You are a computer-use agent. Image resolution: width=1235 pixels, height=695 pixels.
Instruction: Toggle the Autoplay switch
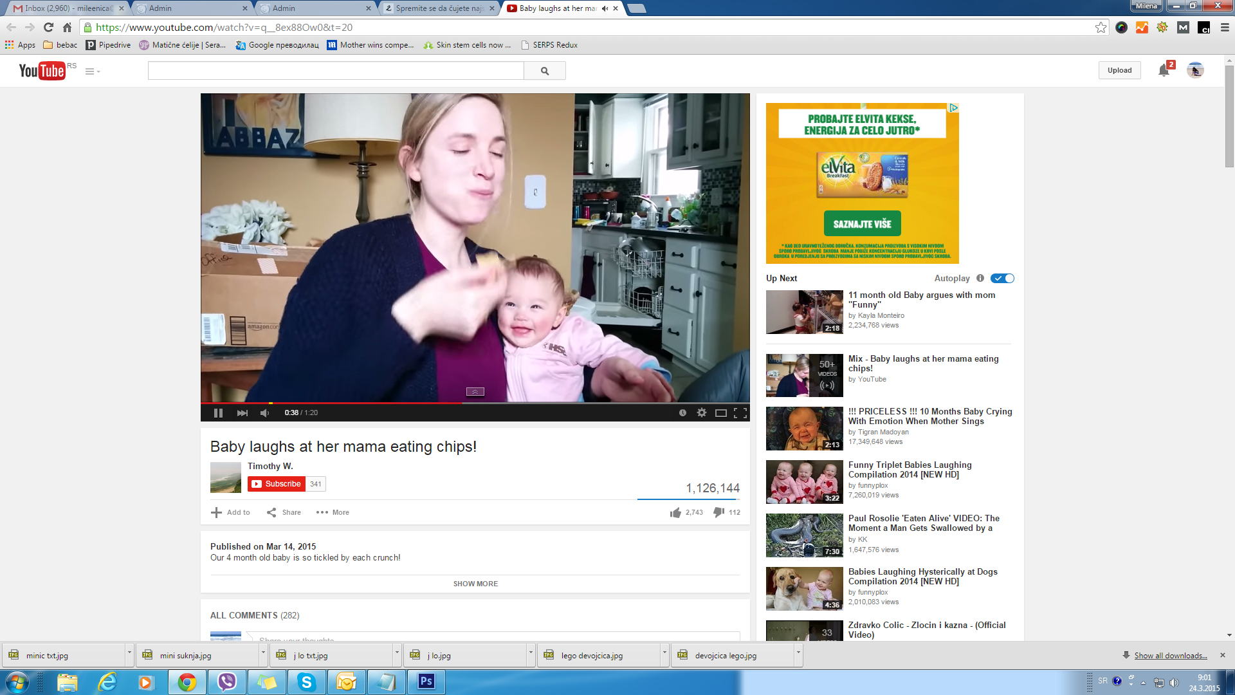point(1002,279)
